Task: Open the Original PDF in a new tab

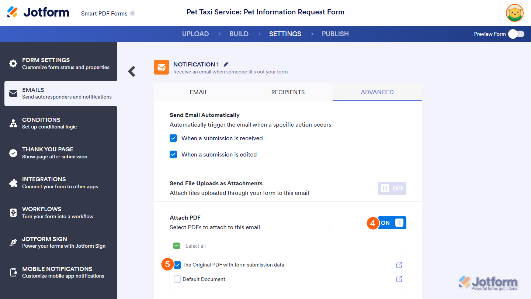Action: pyautogui.click(x=399, y=265)
